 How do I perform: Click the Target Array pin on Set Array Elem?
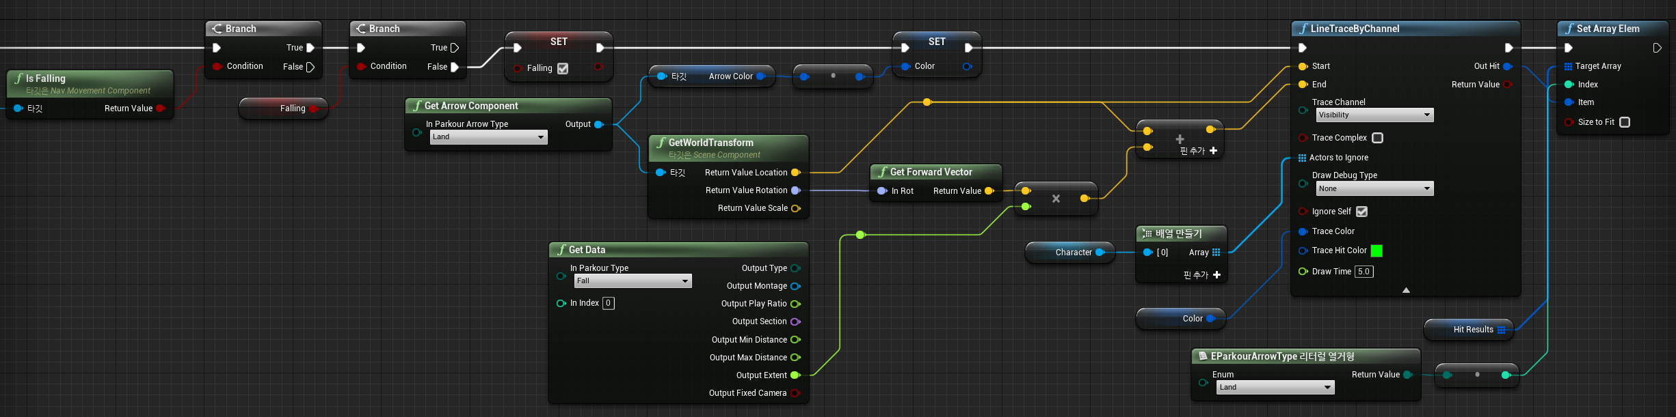1568,66
